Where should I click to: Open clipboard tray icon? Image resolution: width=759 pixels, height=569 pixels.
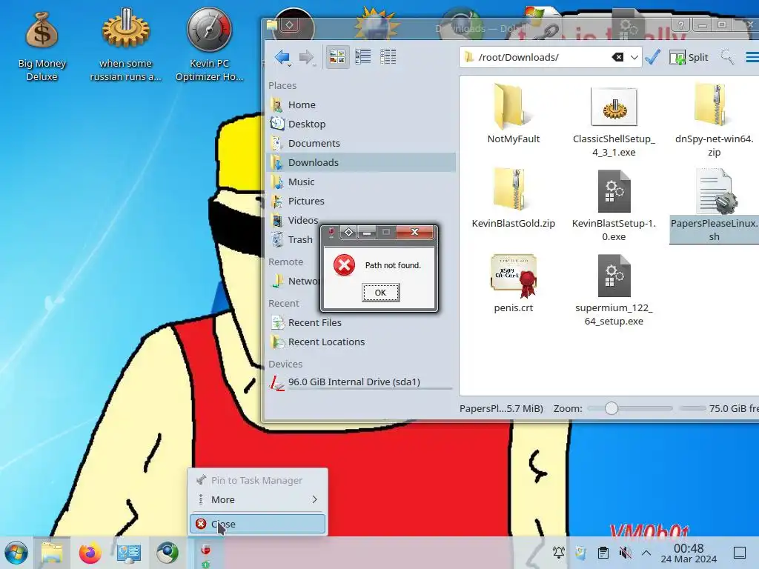click(x=603, y=553)
